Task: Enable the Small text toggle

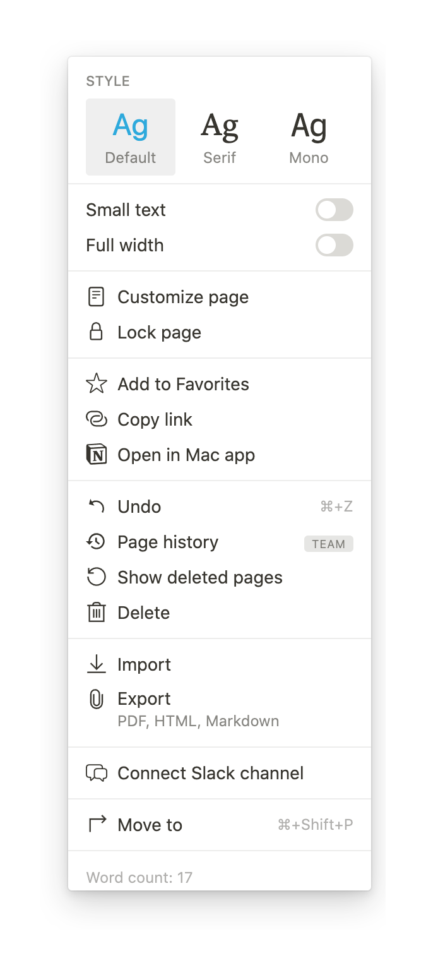Action: coord(334,210)
